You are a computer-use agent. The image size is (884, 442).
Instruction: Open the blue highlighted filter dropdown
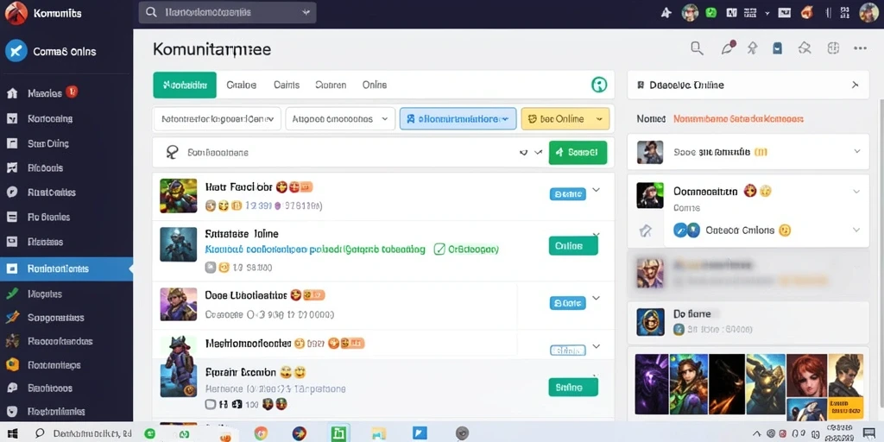coord(458,119)
